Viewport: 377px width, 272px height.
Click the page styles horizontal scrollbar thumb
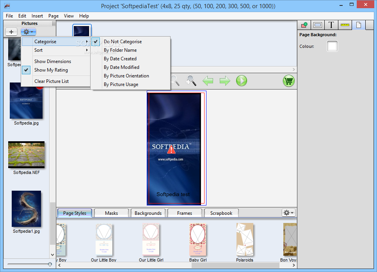[235, 265]
